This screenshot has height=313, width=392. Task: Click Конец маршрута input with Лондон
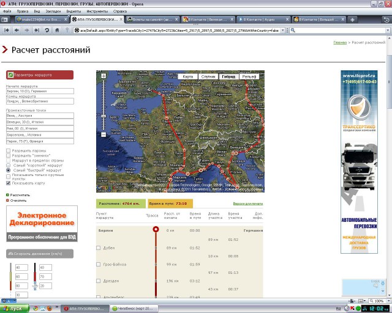click(40, 101)
